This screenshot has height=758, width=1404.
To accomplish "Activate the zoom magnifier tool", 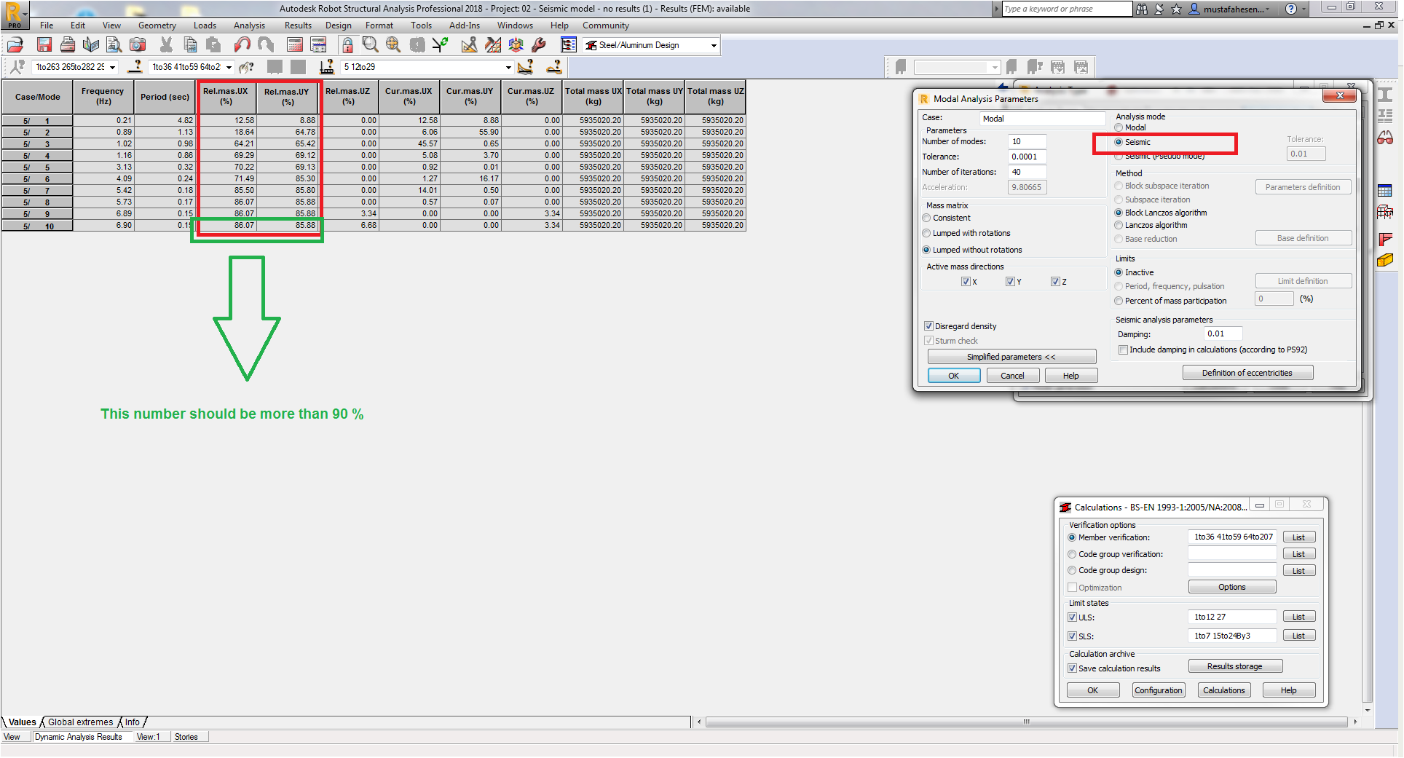I will [x=370, y=44].
